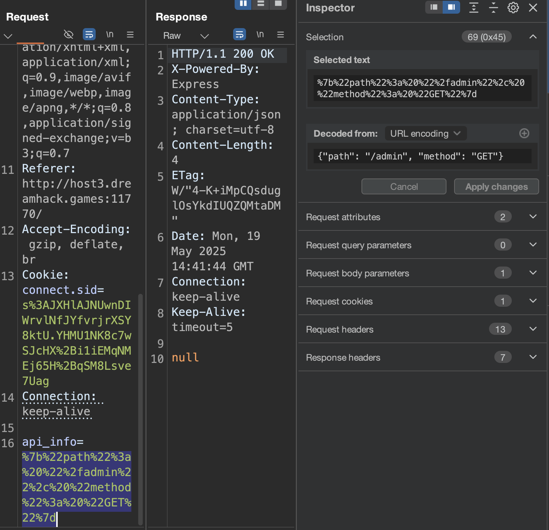The width and height of the screenshot is (549, 530).
Task: Click 'X-Powered-By:' header in Response
Action: [x=216, y=69]
